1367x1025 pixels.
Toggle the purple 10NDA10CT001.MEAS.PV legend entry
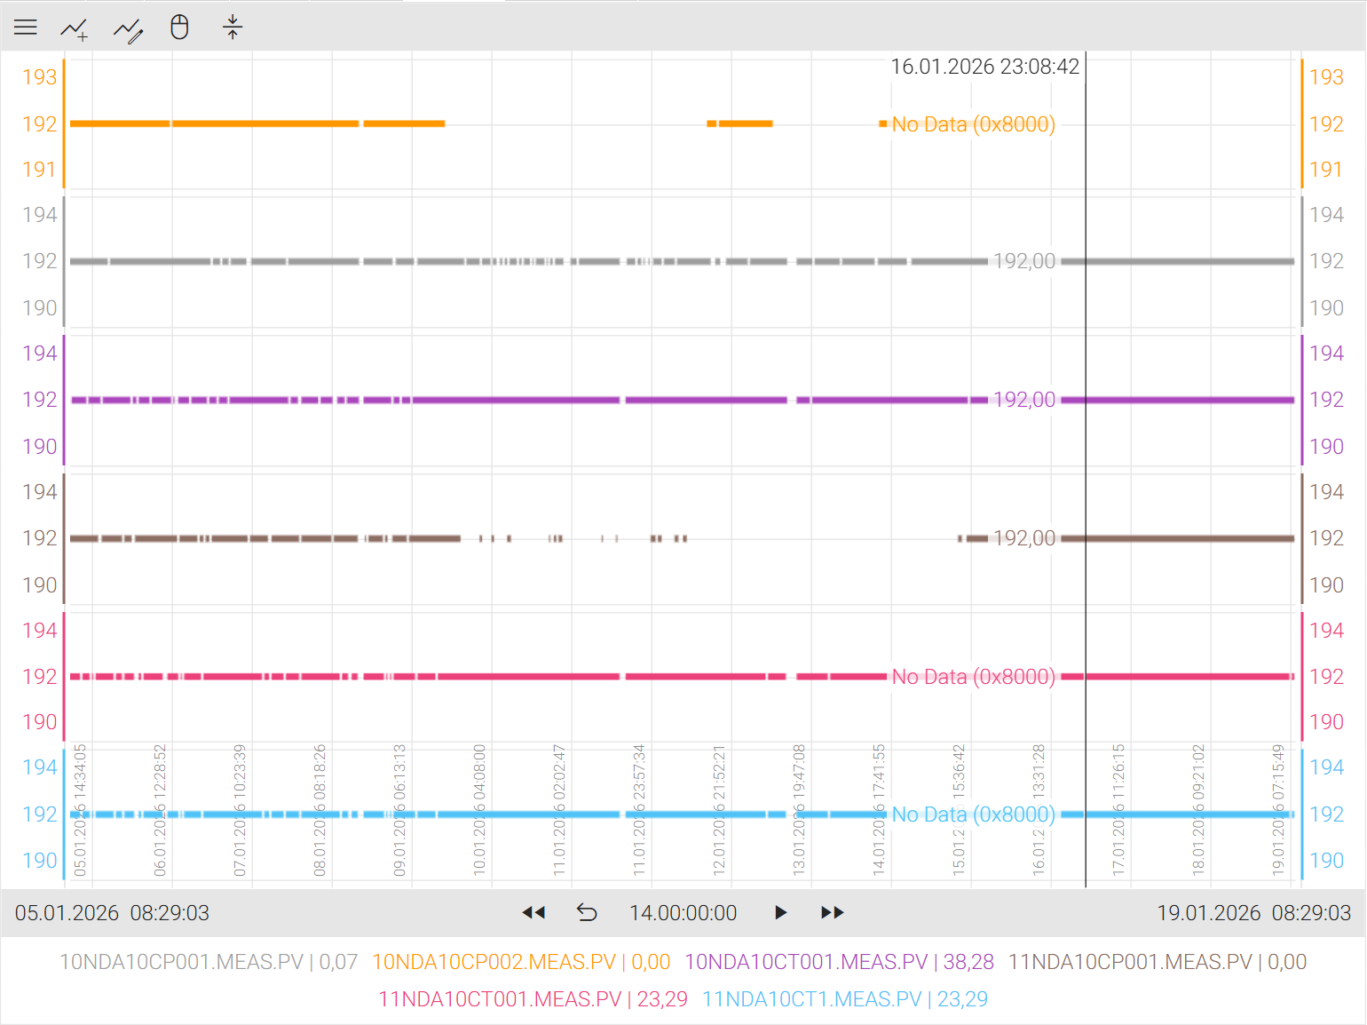tap(839, 962)
